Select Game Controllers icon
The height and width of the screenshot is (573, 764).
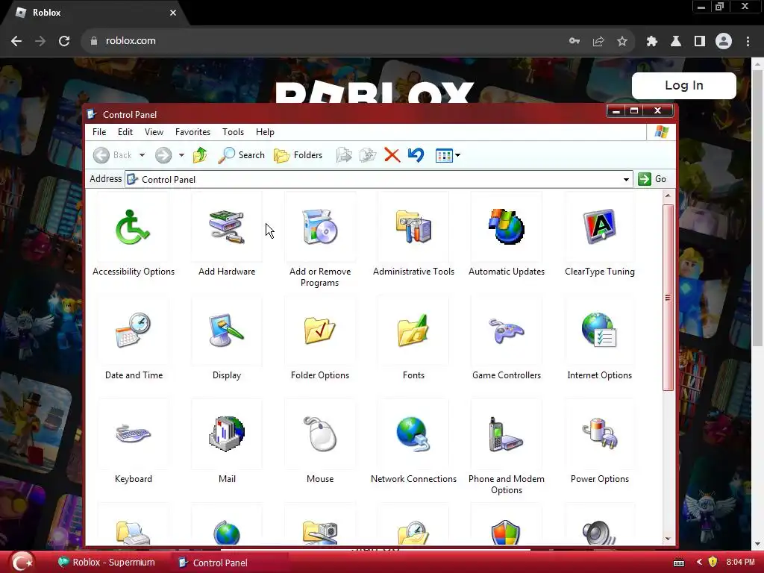pyautogui.click(x=507, y=332)
